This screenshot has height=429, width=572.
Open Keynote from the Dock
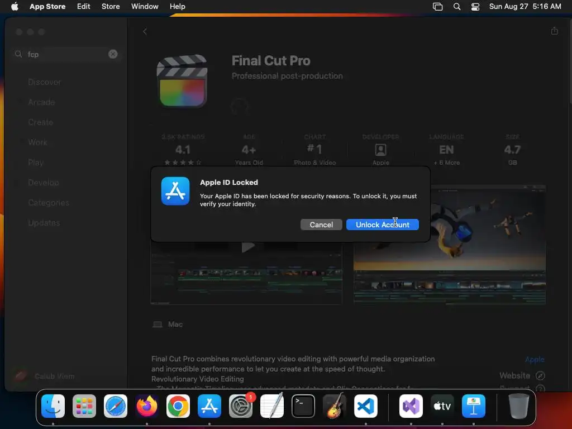pos(474,406)
